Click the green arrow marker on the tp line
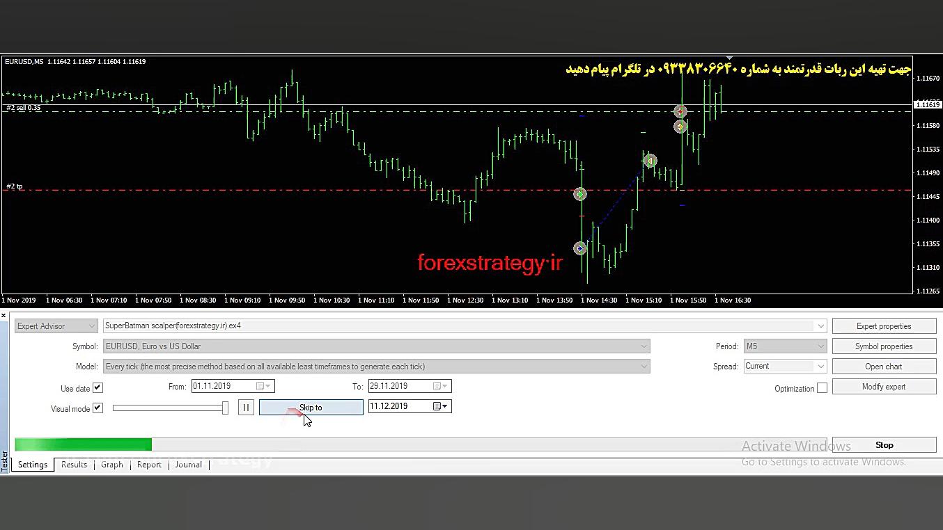This screenshot has width=943, height=530. (x=579, y=194)
